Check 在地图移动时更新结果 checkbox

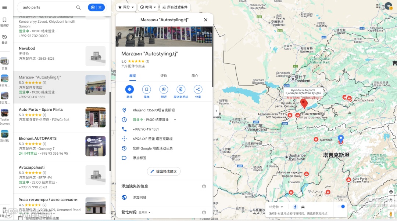[21, 218]
